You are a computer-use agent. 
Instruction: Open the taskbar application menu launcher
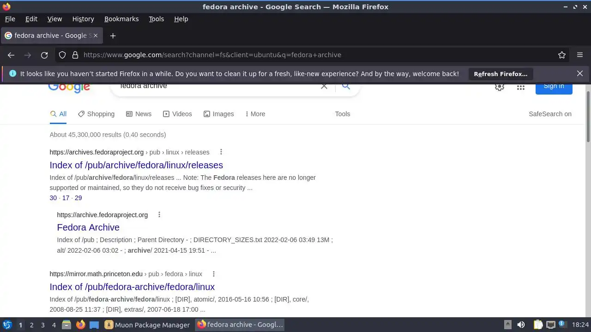click(7, 325)
